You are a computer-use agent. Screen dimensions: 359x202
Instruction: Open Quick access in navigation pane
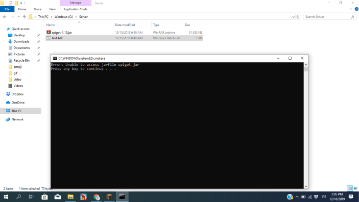click(20, 29)
